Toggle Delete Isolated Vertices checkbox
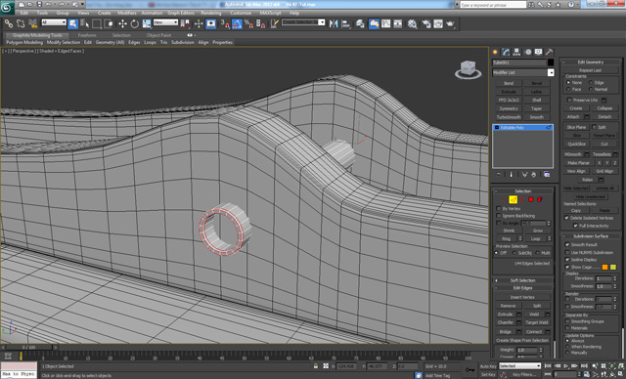Viewport: 626px width, 379px height. (566, 218)
